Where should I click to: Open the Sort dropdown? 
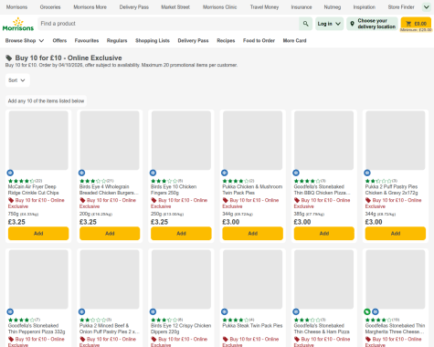coord(17,80)
